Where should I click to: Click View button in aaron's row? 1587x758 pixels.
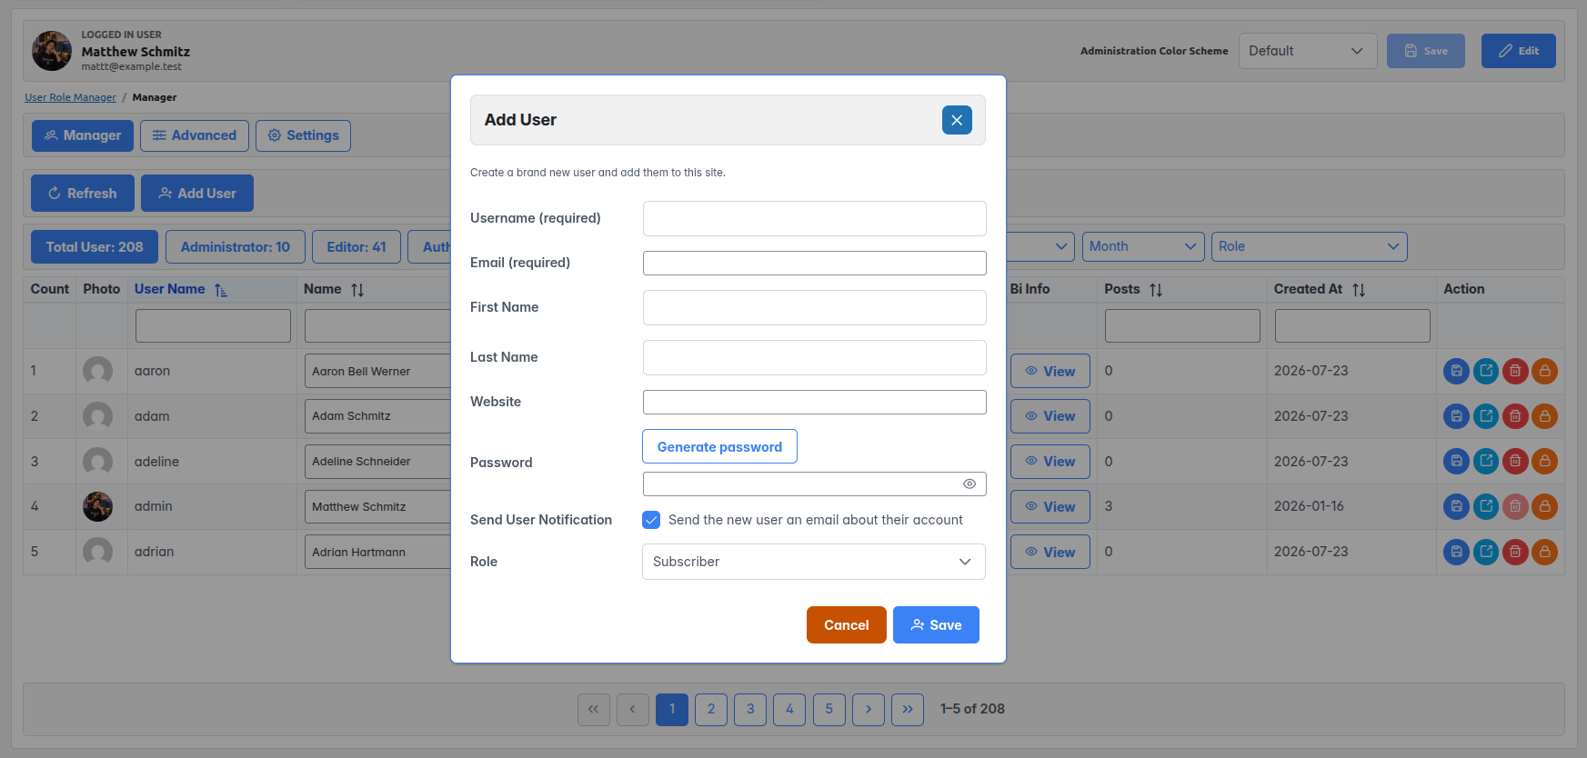(1050, 371)
